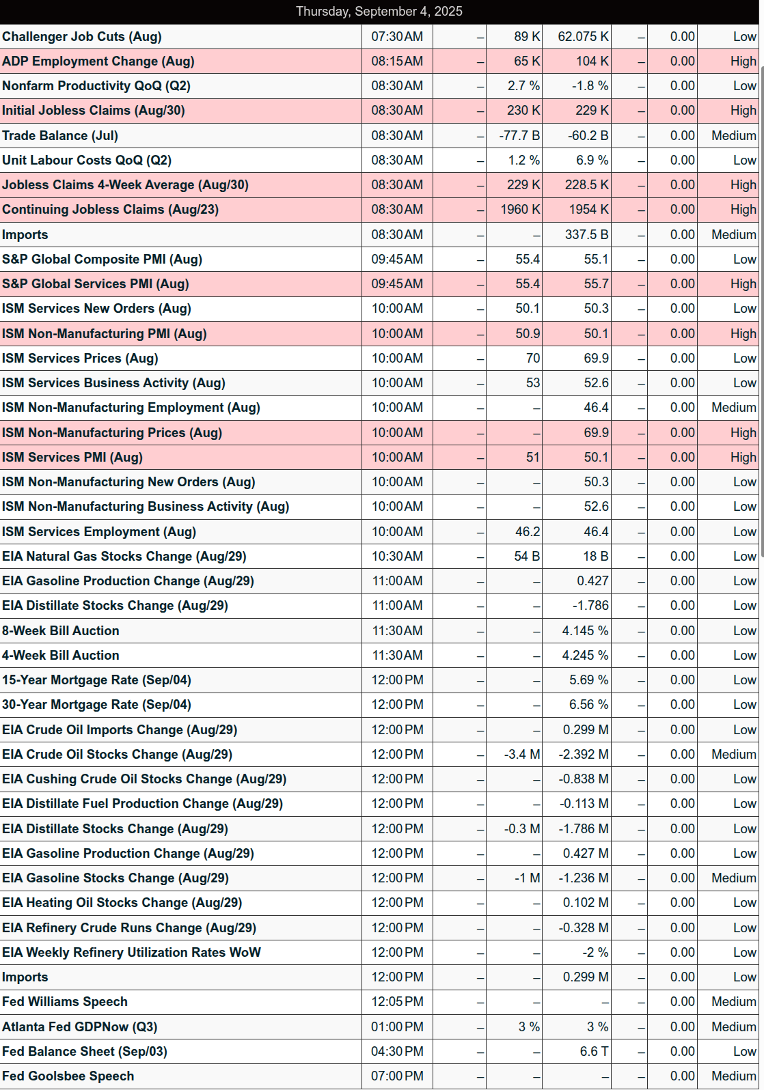
Task: Click ISM Services Business Activity (Aug)
Action: click(114, 383)
